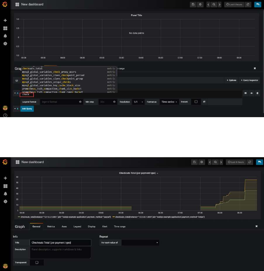
Task: Click blue back-to-dashboard arrow in Checkouts Total view
Action: click(x=260, y=162)
